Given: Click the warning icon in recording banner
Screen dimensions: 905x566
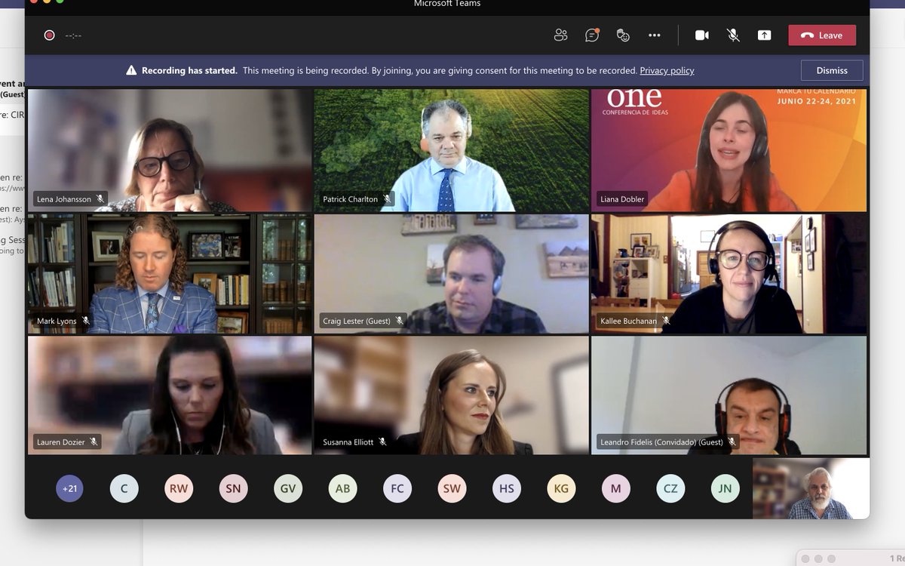Looking at the screenshot, I should pos(132,70).
